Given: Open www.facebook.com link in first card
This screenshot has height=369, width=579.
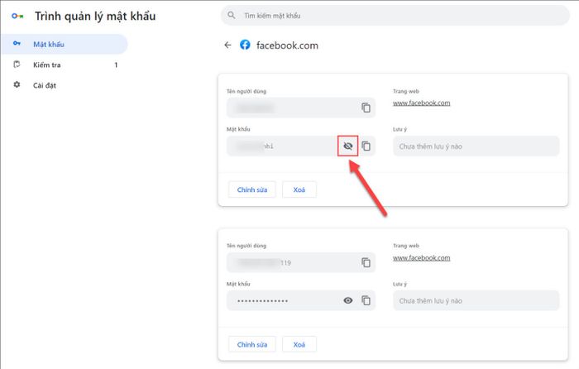Looking at the screenshot, I should click(x=421, y=103).
